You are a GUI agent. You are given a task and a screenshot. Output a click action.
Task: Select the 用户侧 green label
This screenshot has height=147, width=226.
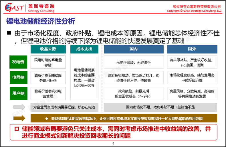click(x=18, y=93)
